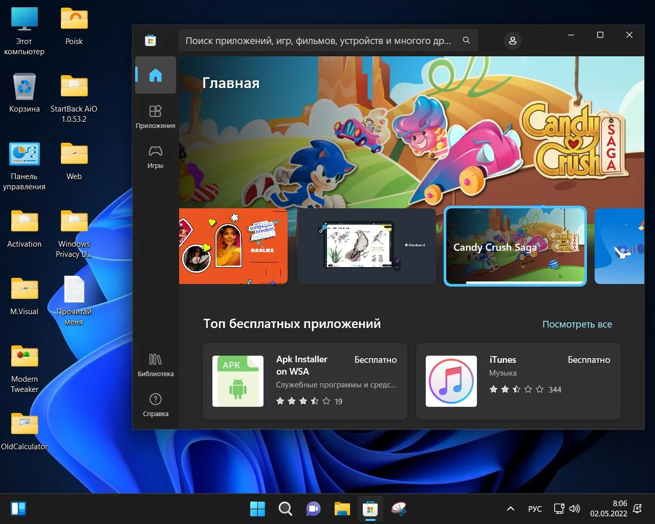
Task: Open Windows Start menu button
Action: pyautogui.click(x=257, y=509)
